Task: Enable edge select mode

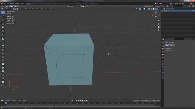Action: point(16,9)
